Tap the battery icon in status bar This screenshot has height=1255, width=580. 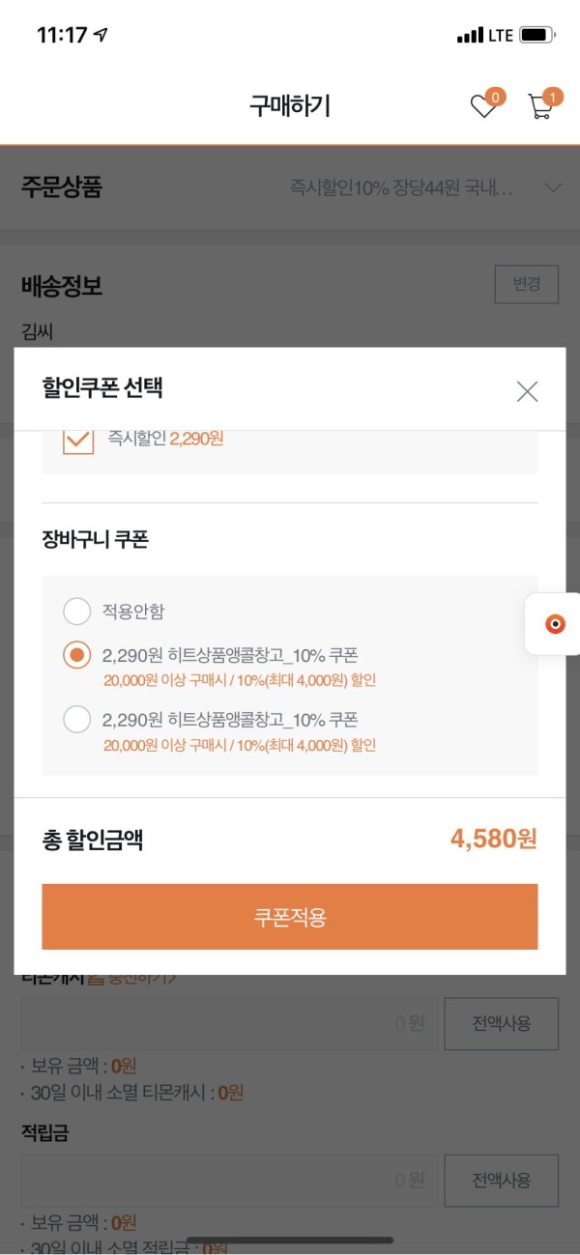[x=538, y=36]
